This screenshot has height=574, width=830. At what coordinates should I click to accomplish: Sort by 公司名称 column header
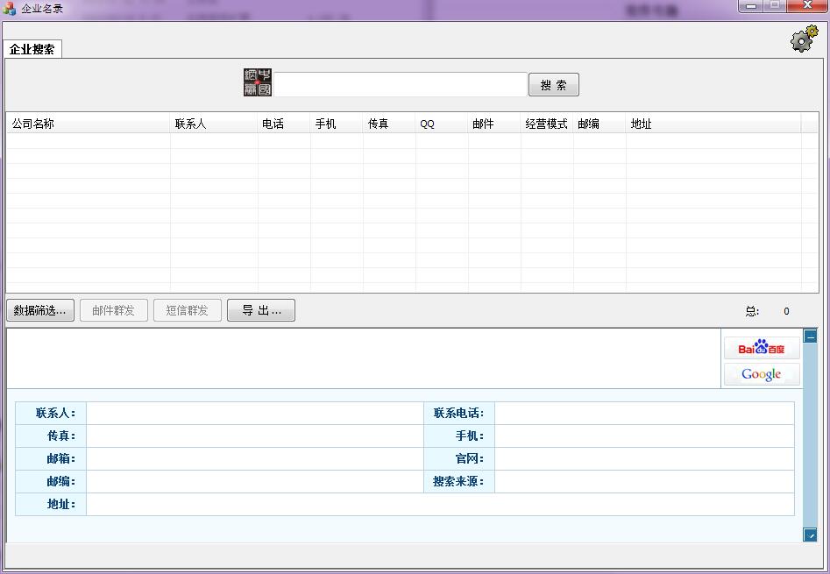click(x=88, y=124)
